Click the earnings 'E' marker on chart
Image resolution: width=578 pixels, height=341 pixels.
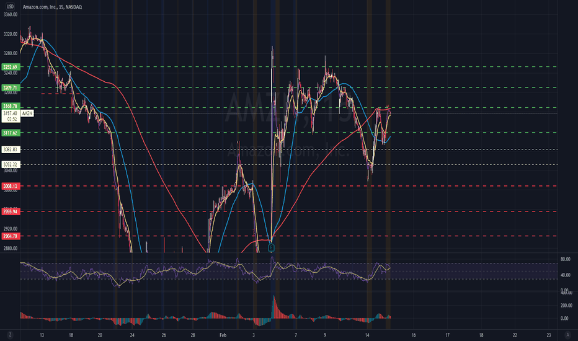pyautogui.click(x=271, y=248)
